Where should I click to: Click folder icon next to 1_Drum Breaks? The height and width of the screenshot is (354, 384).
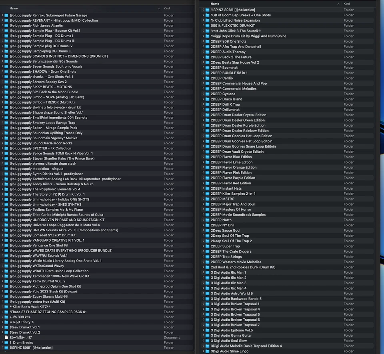click(6, 342)
